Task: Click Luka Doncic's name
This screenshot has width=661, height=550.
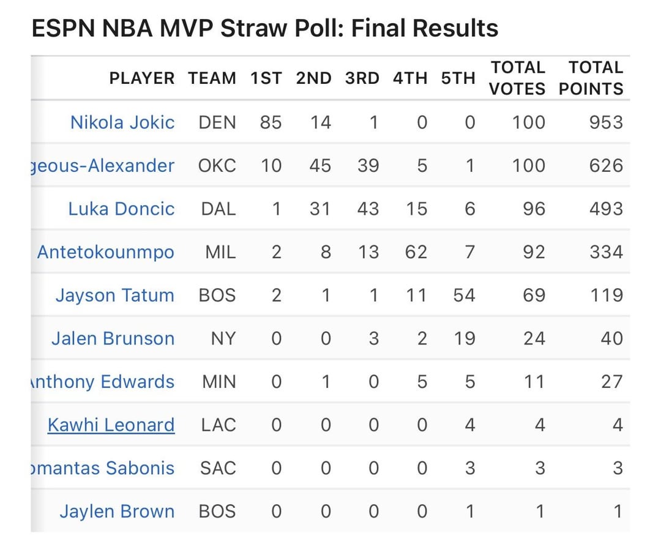Action: point(121,209)
